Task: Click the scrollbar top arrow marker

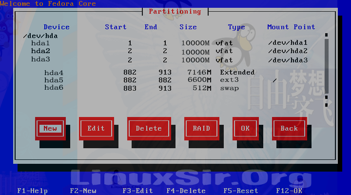Action: tap(326, 35)
